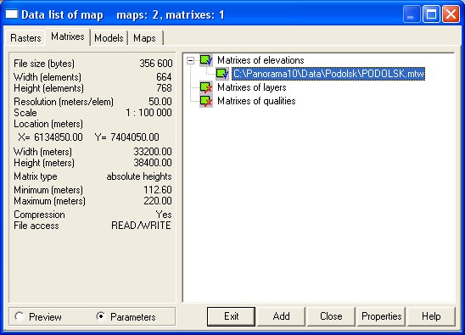Image resolution: width=465 pixels, height=335 pixels.
Task: Click the Compression value Yes
Action: [164, 215]
